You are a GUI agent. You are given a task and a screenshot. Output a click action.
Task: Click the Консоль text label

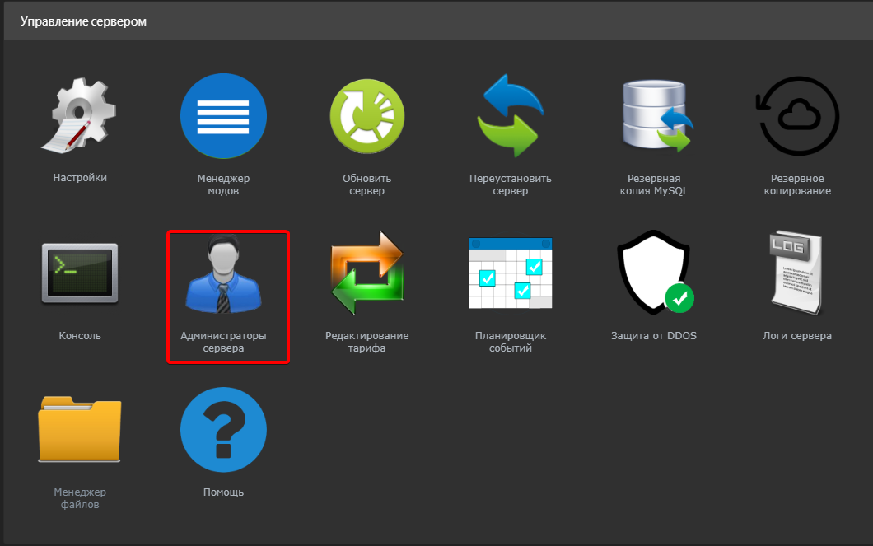pyautogui.click(x=80, y=336)
